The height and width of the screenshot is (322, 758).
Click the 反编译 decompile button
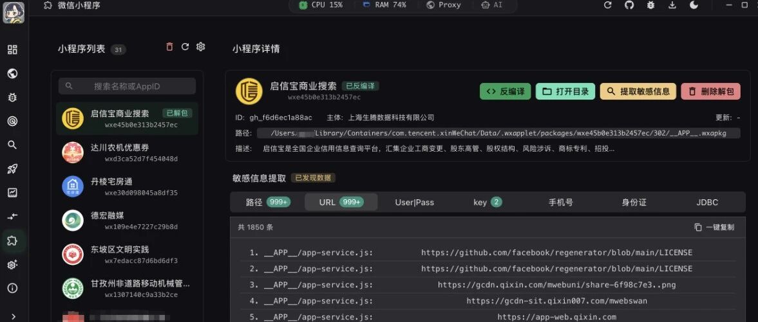pos(505,91)
